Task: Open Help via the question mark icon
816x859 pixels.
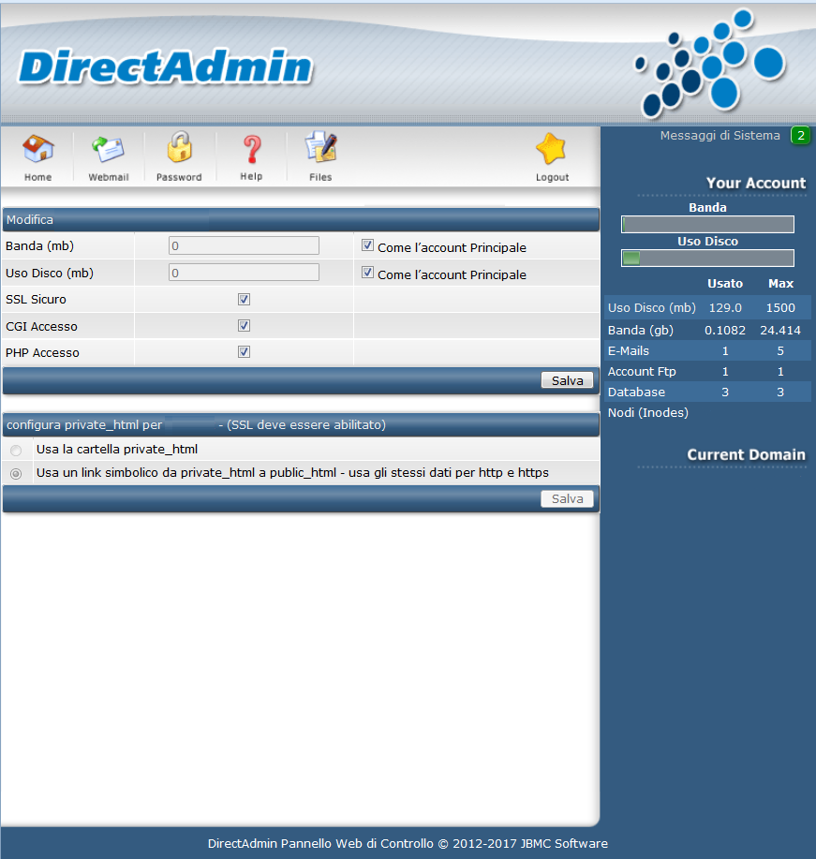Action: (251, 149)
